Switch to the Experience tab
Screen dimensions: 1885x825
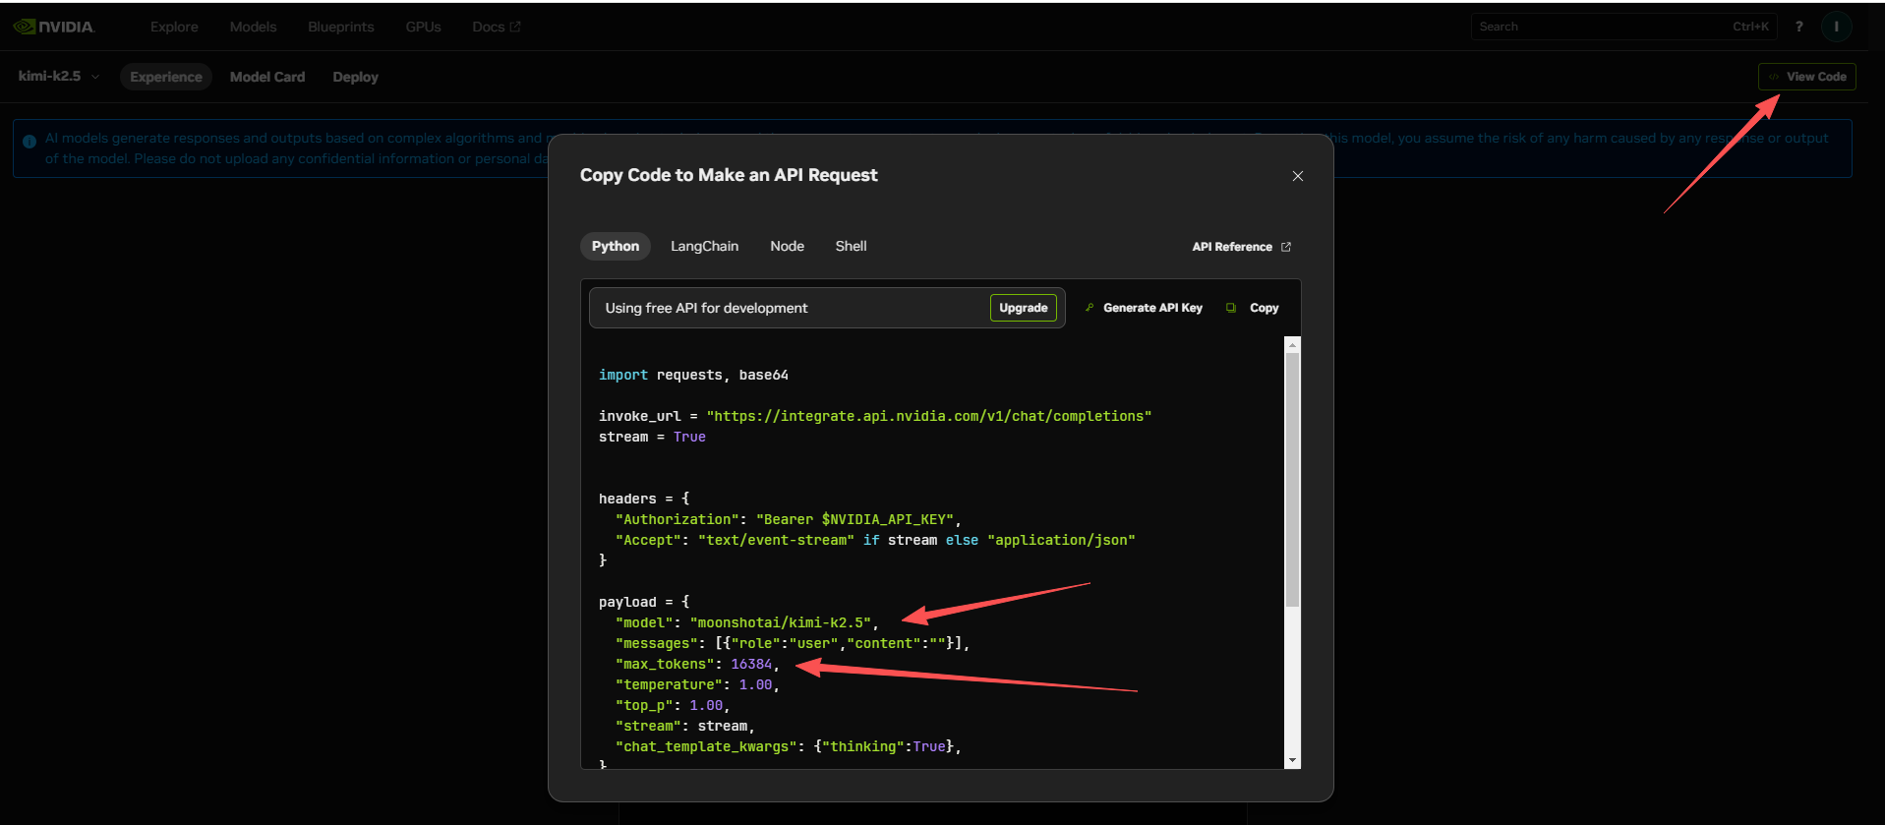click(x=166, y=77)
